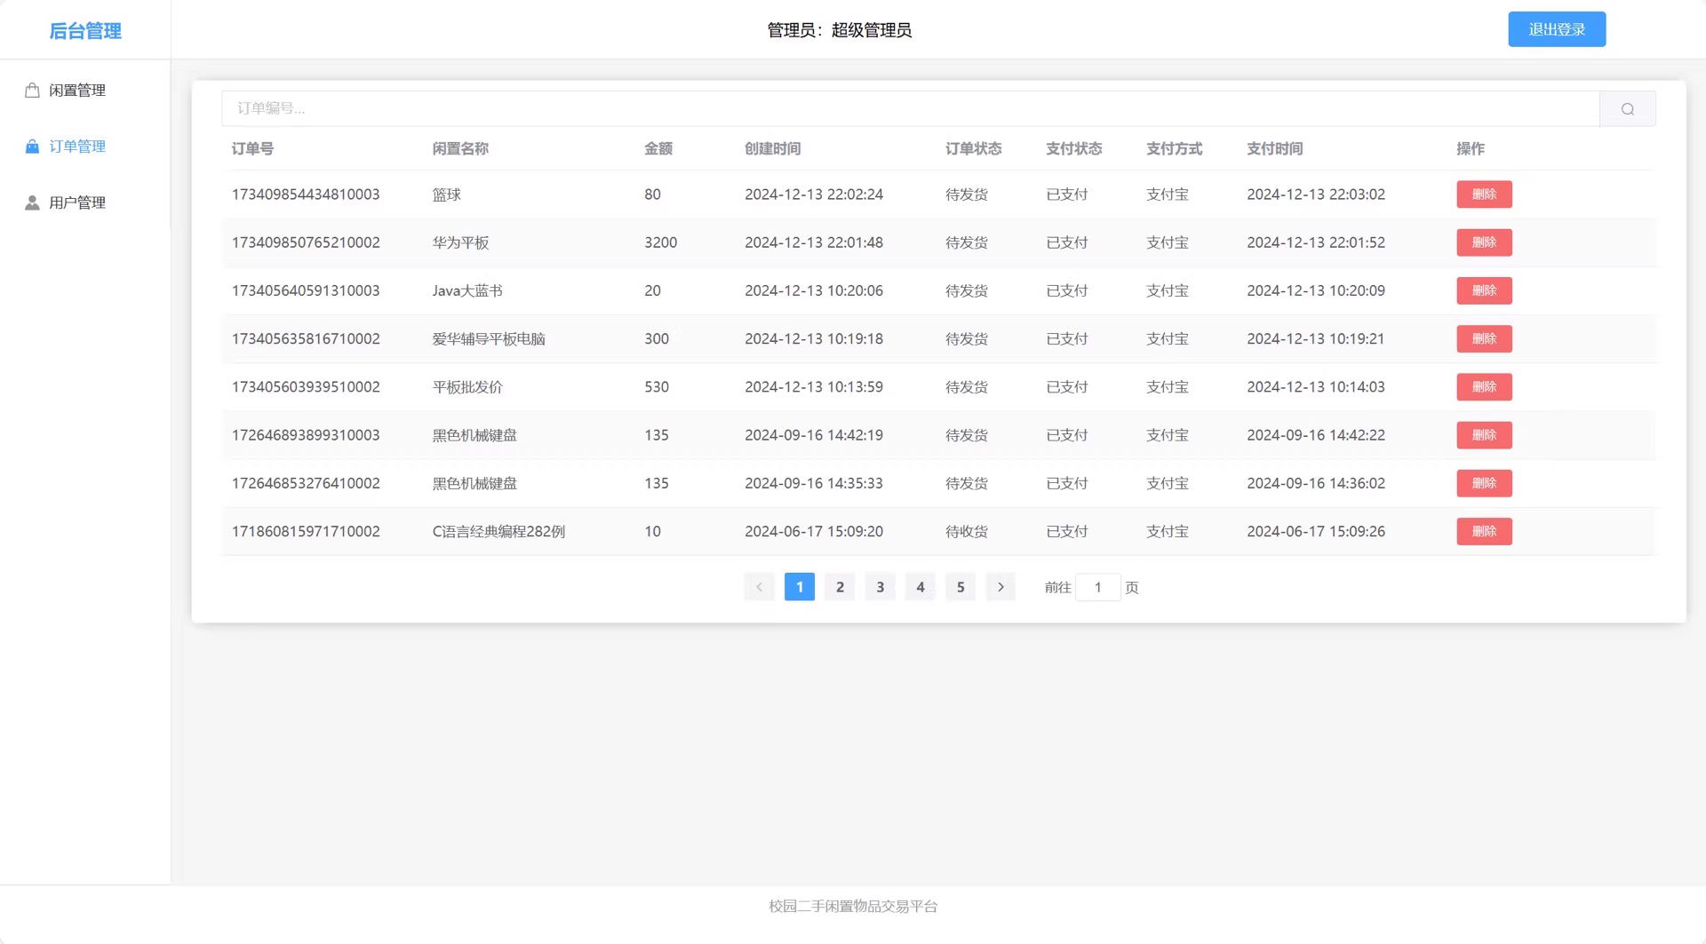The height and width of the screenshot is (944, 1706).
Task: Delete the 篮球 order
Action: pos(1484,194)
